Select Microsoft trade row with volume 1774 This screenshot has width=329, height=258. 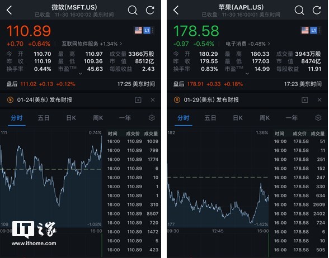pyautogui.click(x=133, y=159)
